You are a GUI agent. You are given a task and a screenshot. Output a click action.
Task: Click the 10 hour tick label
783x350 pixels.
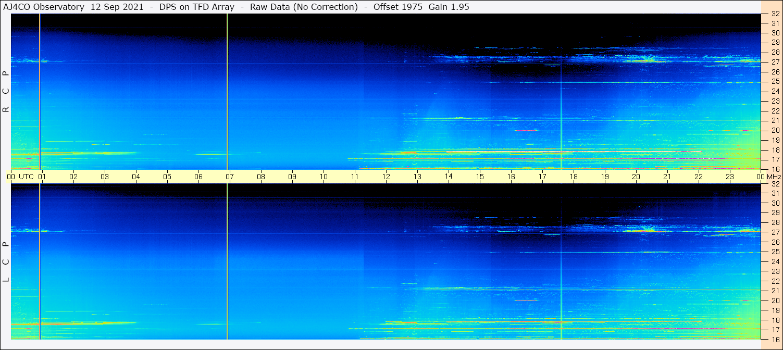[x=324, y=177]
